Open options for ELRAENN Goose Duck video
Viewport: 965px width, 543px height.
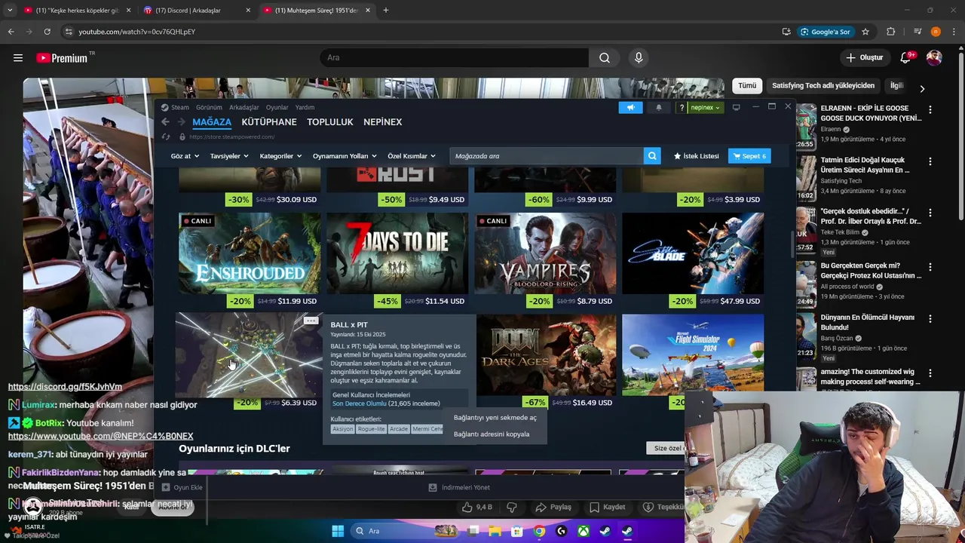point(930,109)
